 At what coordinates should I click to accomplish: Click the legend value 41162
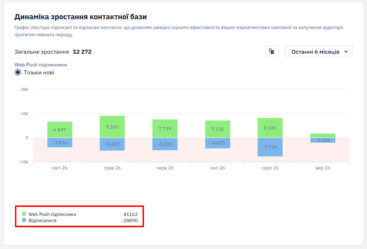coord(131,214)
